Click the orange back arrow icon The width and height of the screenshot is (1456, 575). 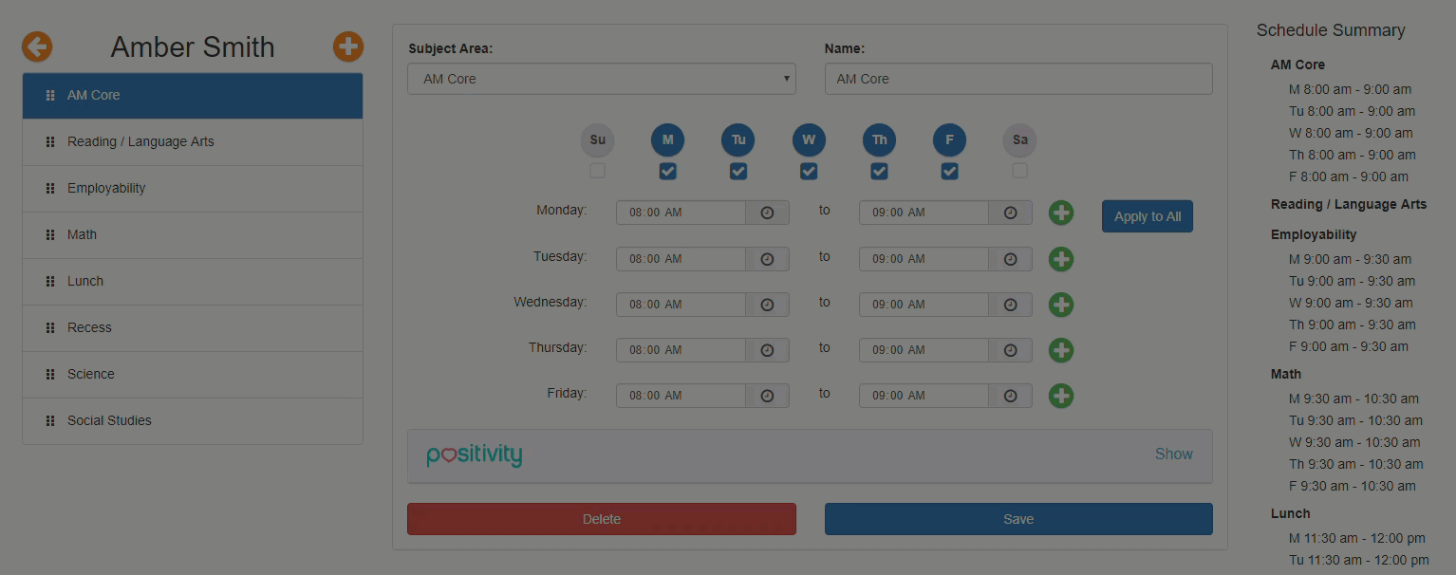coord(37,46)
